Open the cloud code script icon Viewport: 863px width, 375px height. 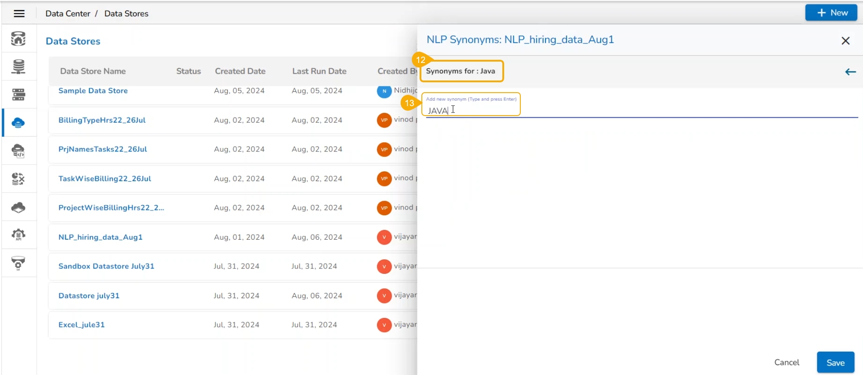18,151
